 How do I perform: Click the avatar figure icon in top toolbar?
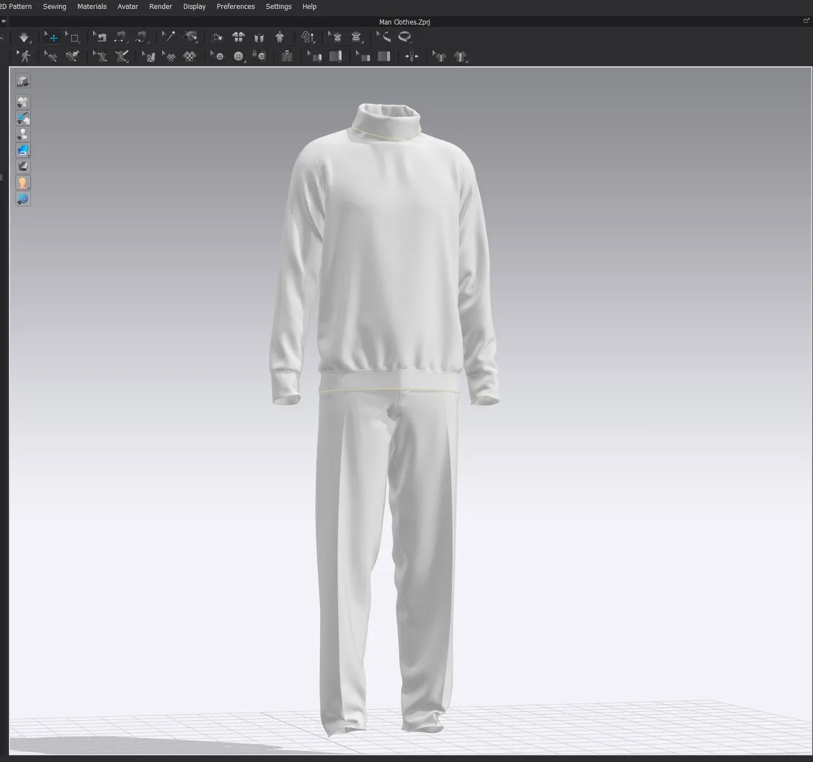pyautogui.click(x=280, y=37)
